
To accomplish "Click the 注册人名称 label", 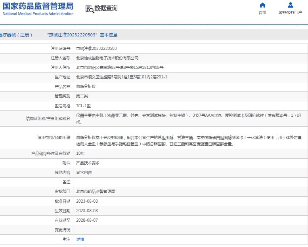I will coord(60,58).
